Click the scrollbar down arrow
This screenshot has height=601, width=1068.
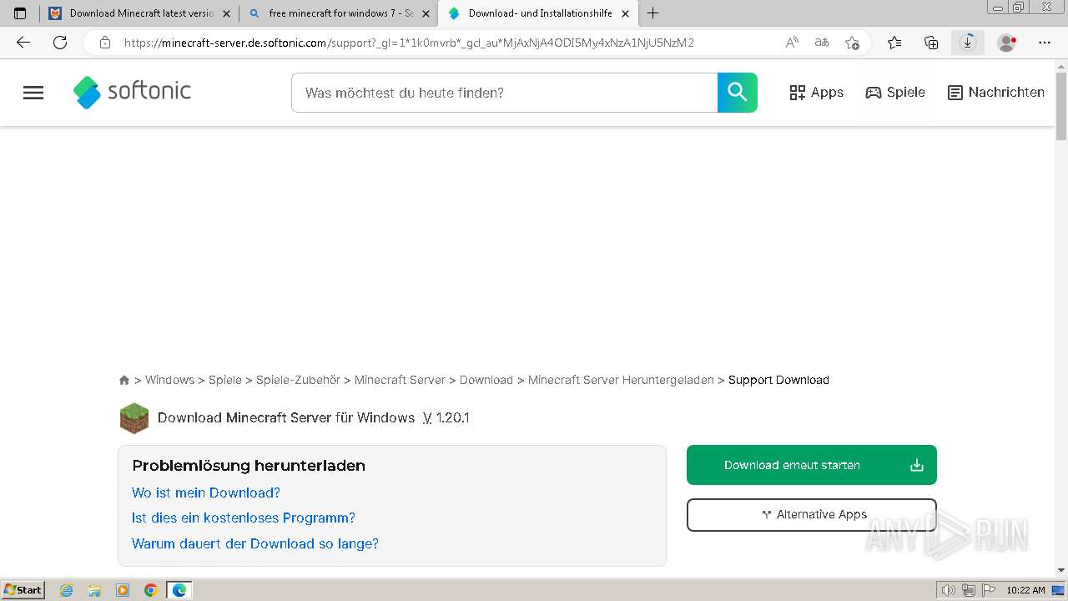point(1061,570)
